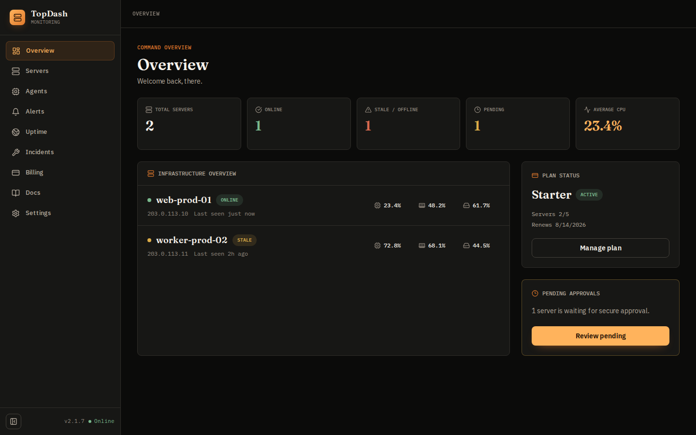Image resolution: width=696 pixels, height=435 pixels.
Task: Open the Uptime page
Action: [x=60, y=132]
